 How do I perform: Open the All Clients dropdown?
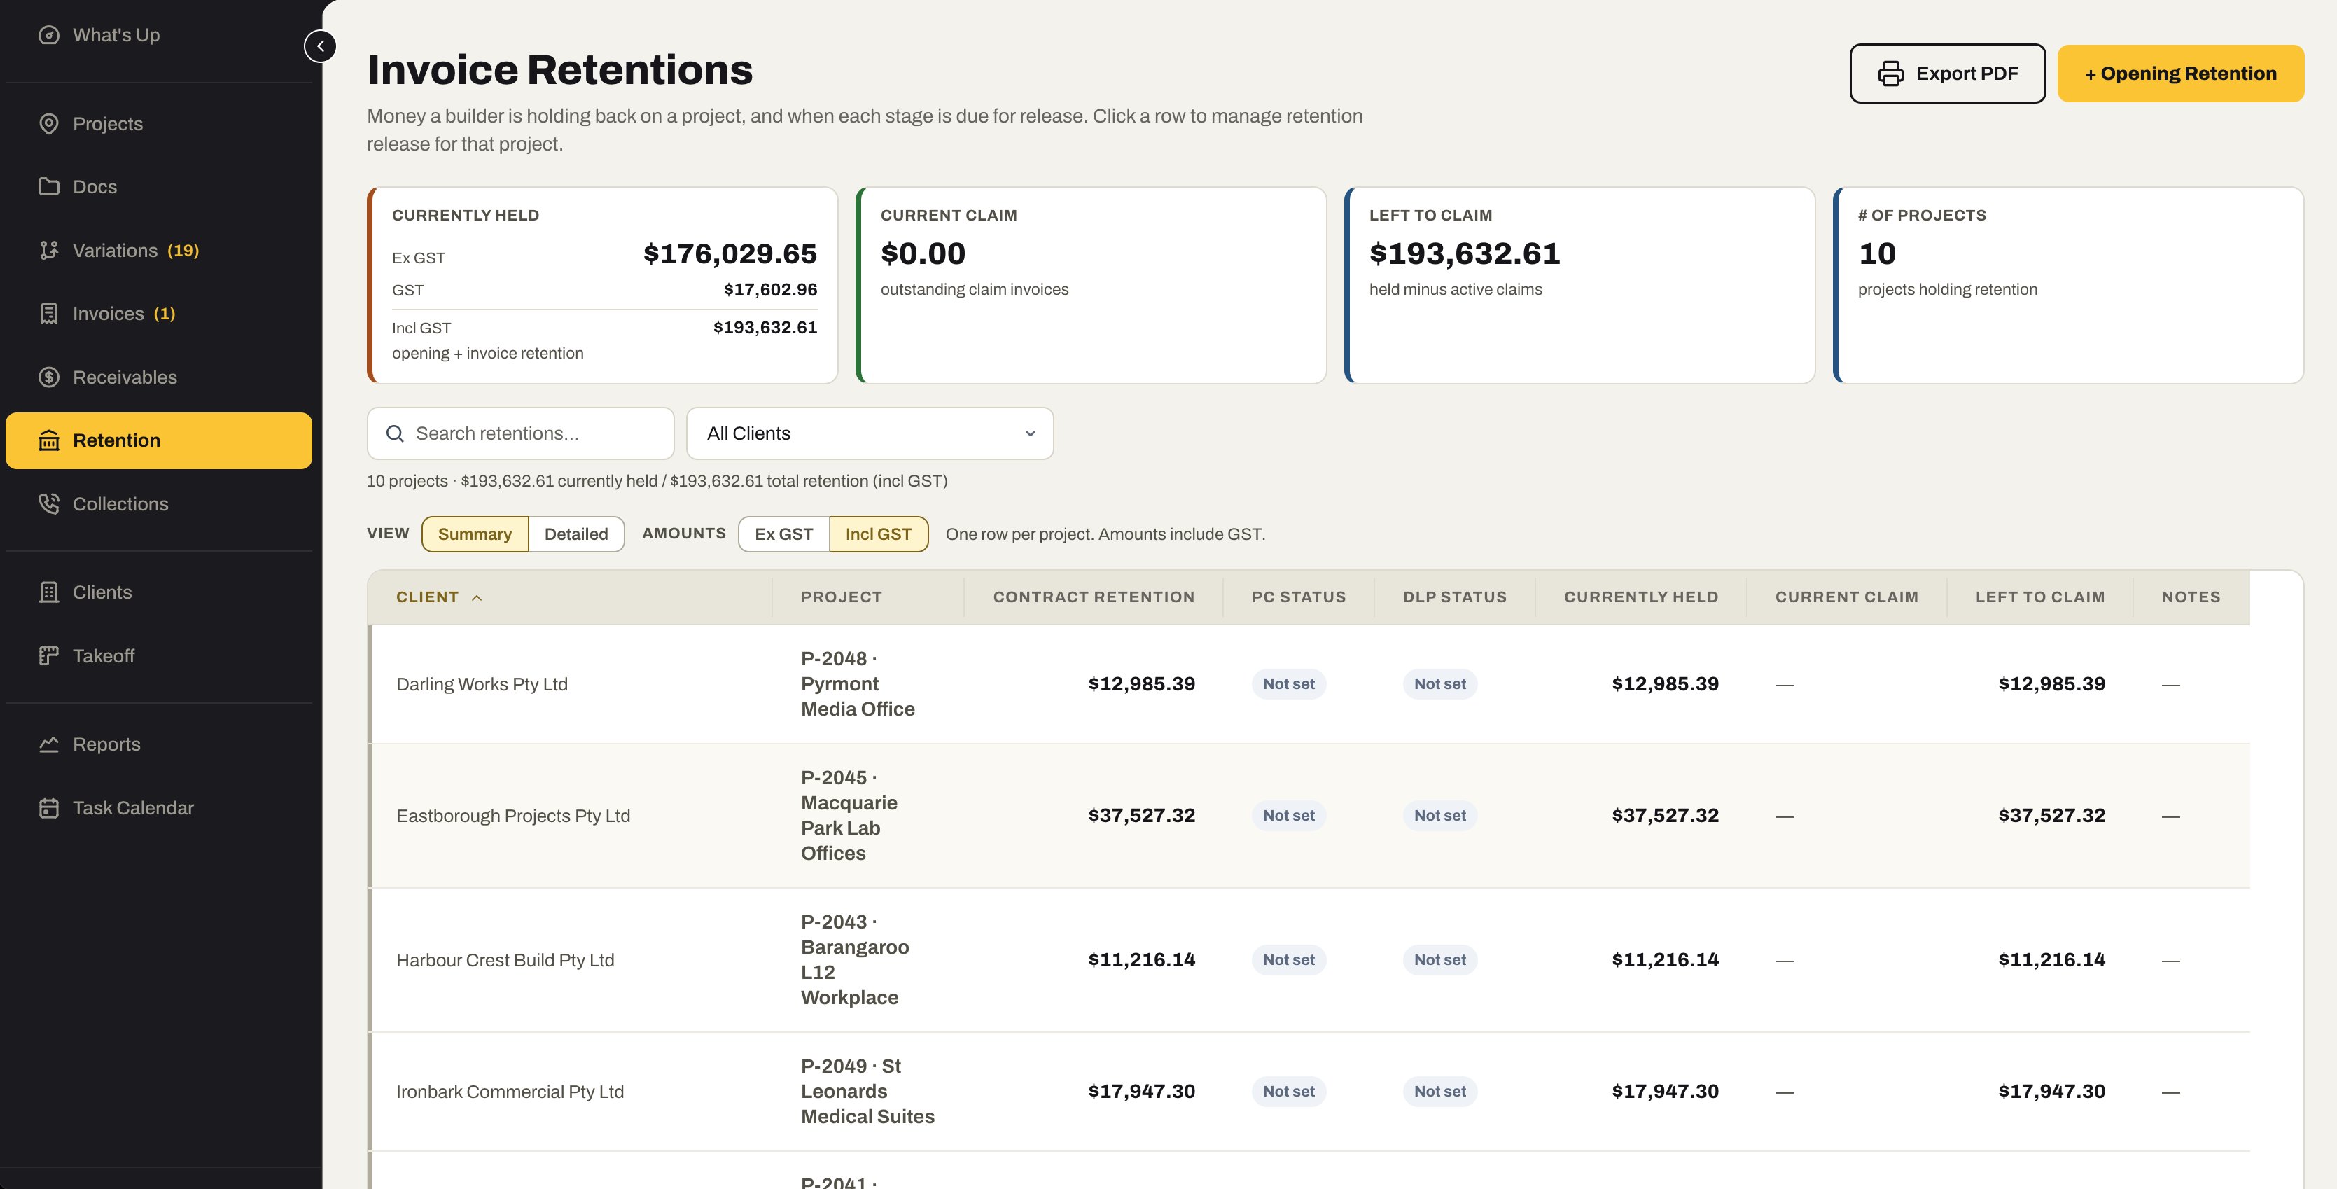(870, 433)
